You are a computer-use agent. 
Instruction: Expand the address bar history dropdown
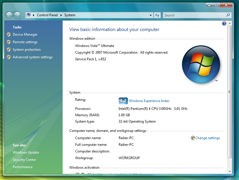click(150, 15)
